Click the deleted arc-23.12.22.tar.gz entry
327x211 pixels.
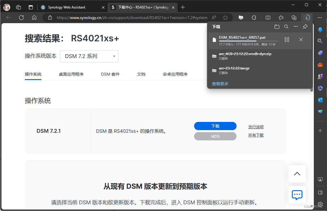coord(260,70)
